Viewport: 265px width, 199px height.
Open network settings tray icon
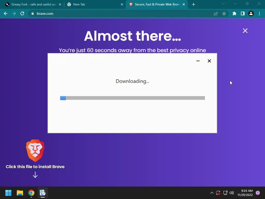pos(225,193)
